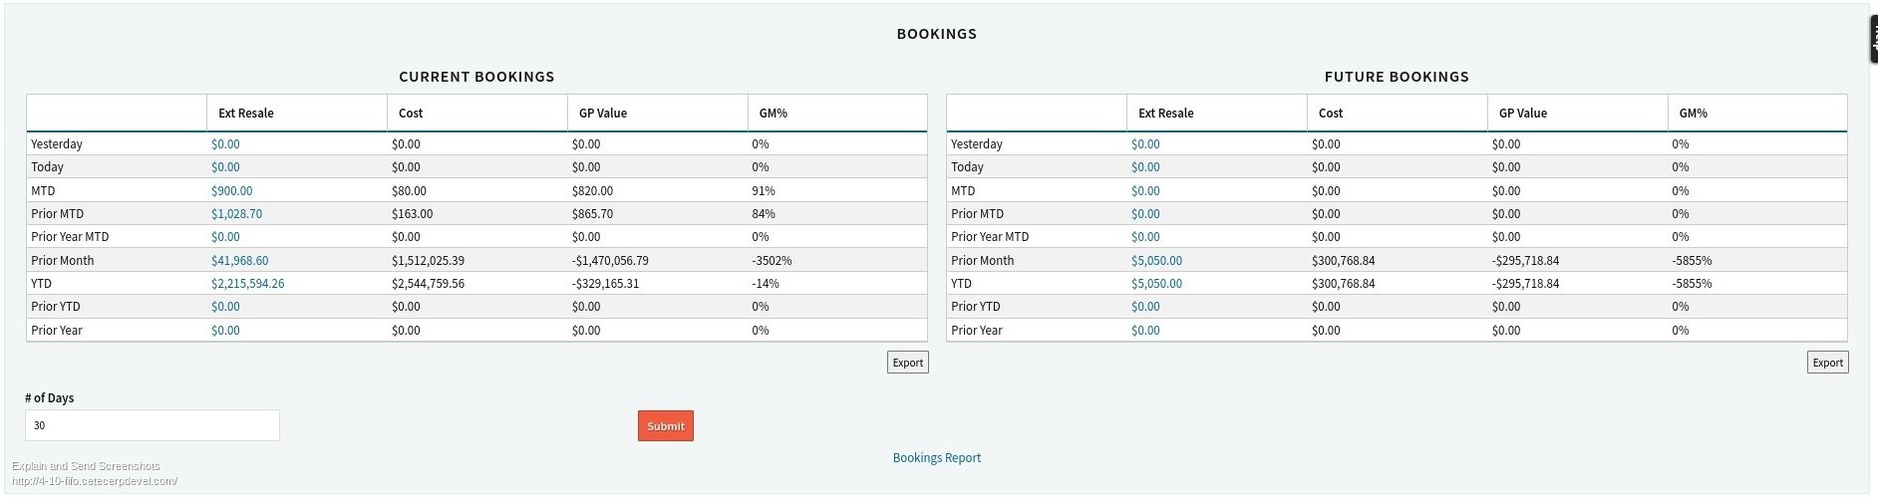Click the Future Bookings GM% column header

(1693, 114)
